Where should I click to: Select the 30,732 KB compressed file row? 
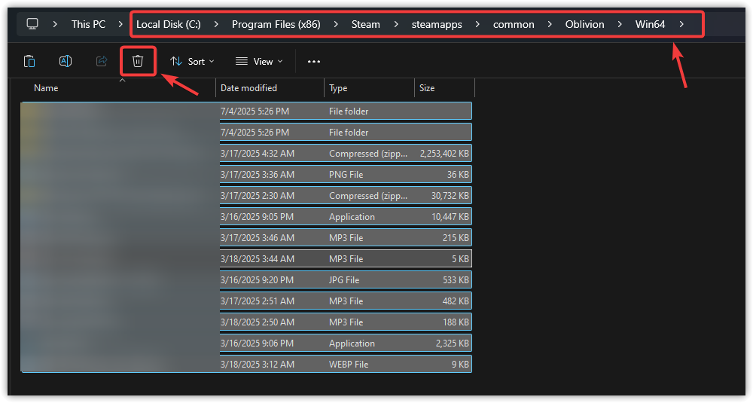pyautogui.click(x=246, y=196)
